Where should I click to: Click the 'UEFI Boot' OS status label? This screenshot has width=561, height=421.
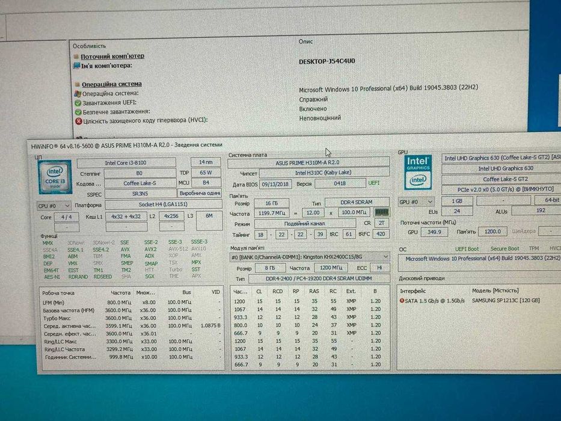pyautogui.click(x=467, y=249)
